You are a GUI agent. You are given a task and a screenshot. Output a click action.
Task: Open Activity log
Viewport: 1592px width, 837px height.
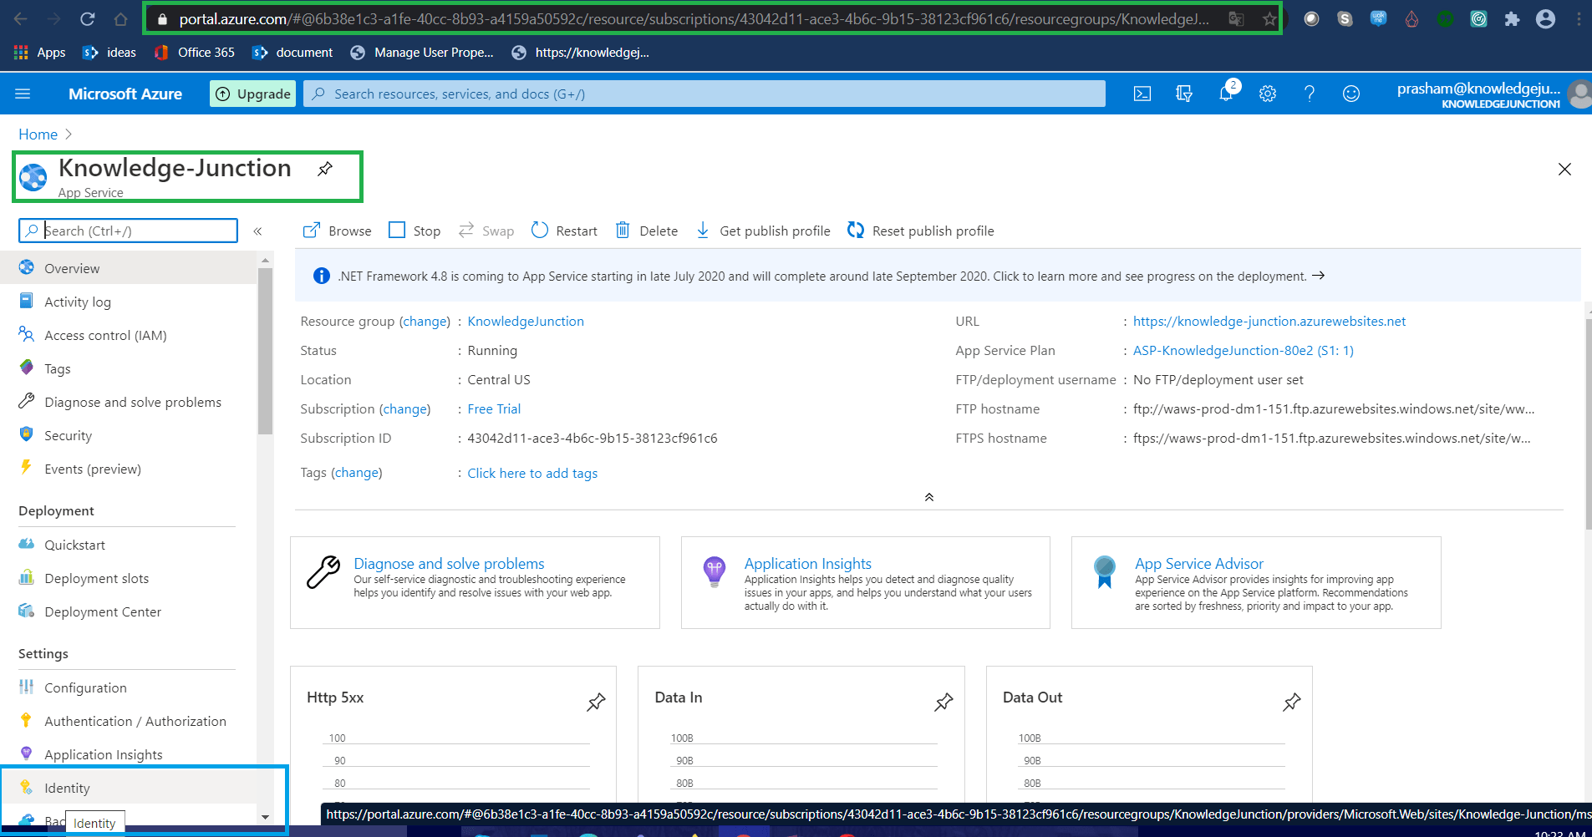point(129,302)
